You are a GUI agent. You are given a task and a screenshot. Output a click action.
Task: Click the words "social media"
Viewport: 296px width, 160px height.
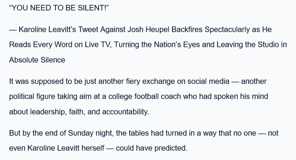click(x=208, y=81)
